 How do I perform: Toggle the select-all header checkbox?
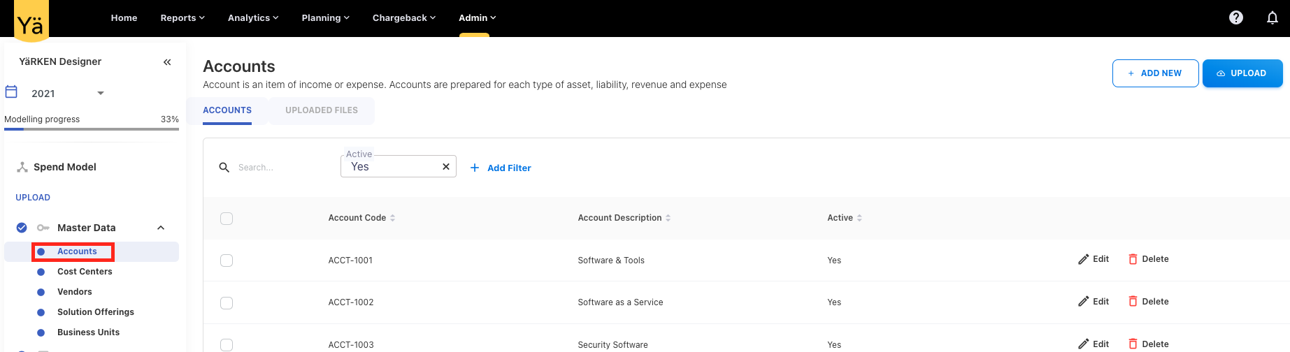pyautogui.click(x=227, y=219)
